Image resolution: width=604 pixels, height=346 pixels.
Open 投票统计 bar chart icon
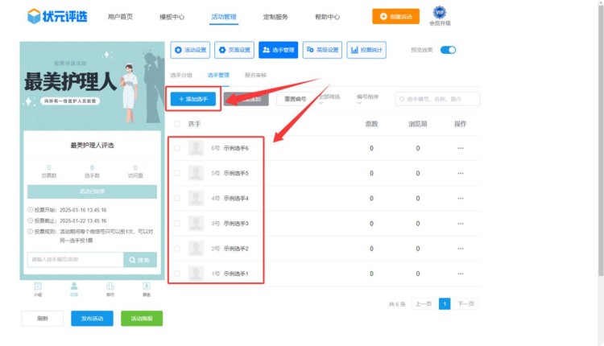tap(355, 50)
